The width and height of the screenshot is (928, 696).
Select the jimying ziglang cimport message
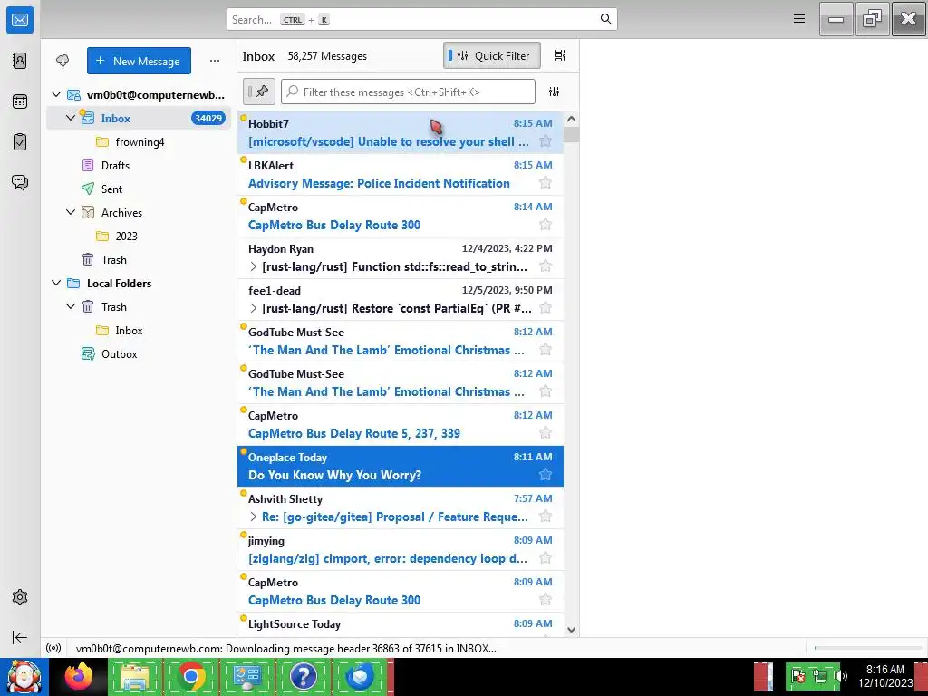tap(401, 549)
